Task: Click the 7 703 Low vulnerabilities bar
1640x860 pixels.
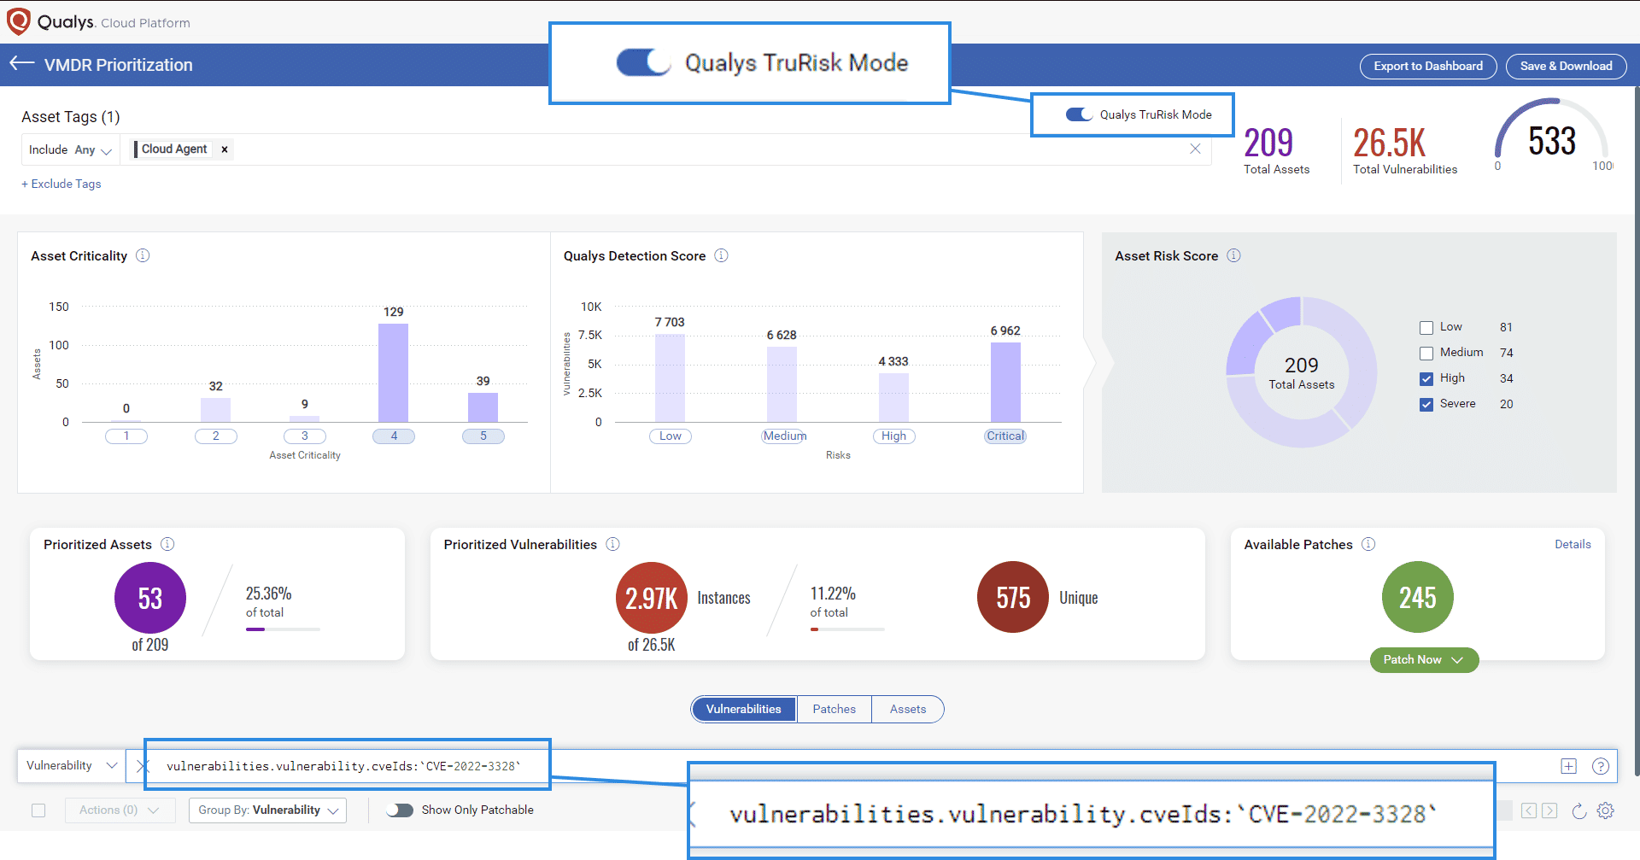Action: 670,377
